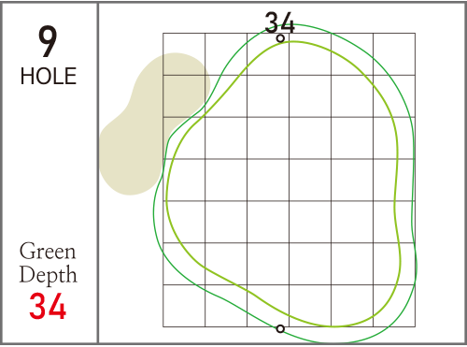The image size is (467, 347).
Task: Click the 34 label above the green
Action: 279,22
